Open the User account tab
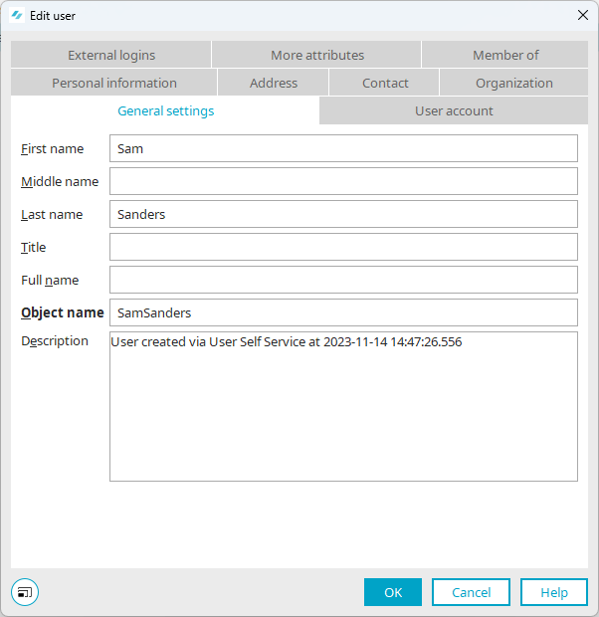The image size is (599, 617). coord(454,110)
